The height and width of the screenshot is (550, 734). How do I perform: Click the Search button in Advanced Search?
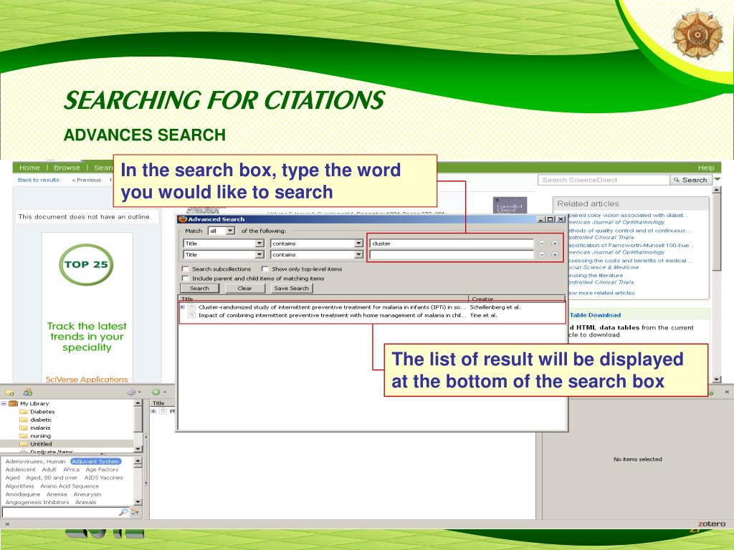coord(199,289)
